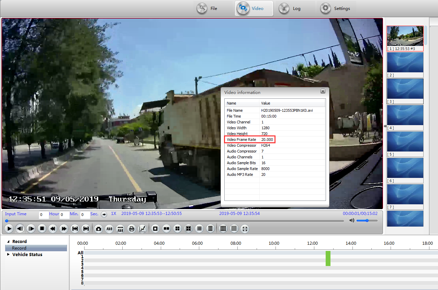438x290 pixels.
Task: Step one frame forward
Action: tap(31, 229)
